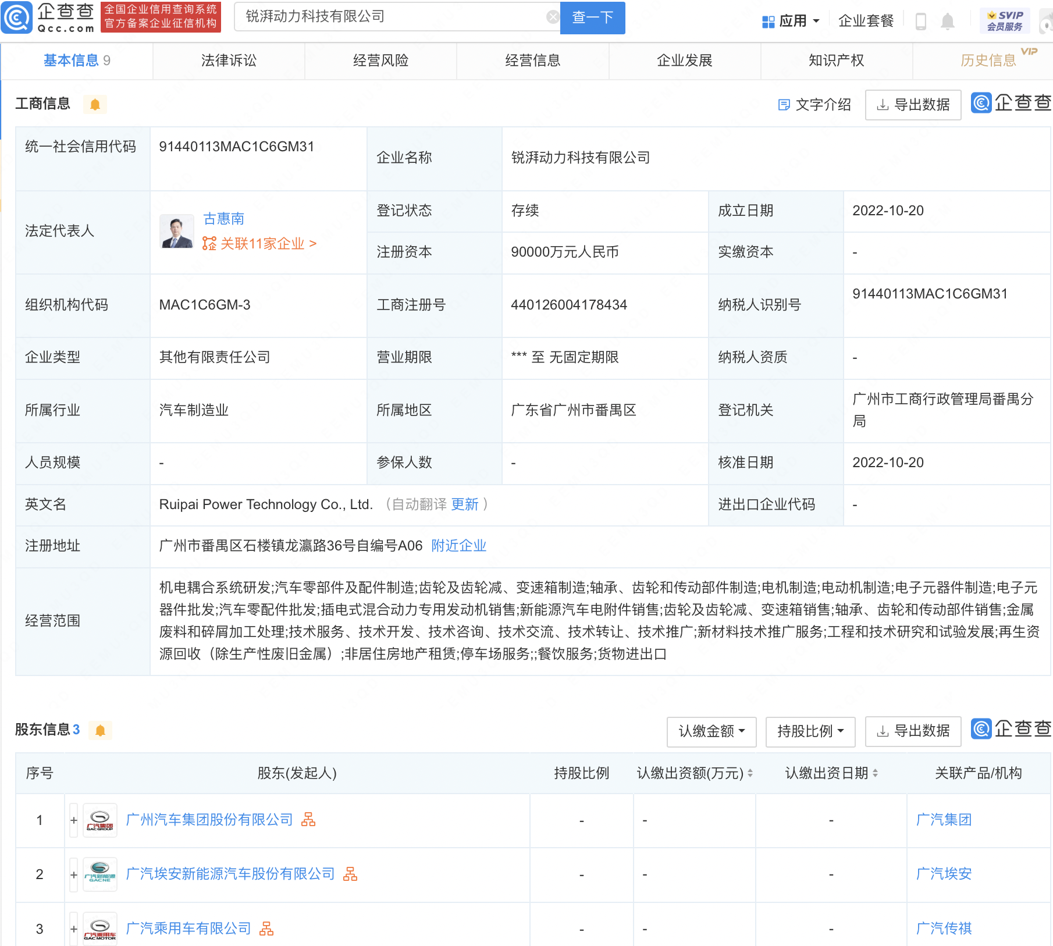Click 导出数据 in the 股东信息 section

click(913, 731)
